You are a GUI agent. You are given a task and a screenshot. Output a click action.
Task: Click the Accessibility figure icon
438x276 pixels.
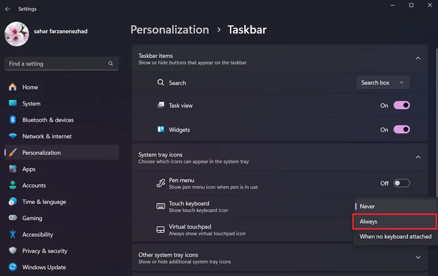13,234
